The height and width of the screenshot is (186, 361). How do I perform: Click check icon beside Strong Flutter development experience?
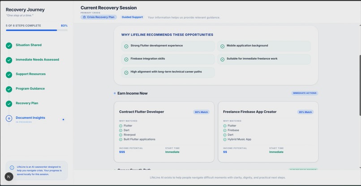click(x=126, y=46)
